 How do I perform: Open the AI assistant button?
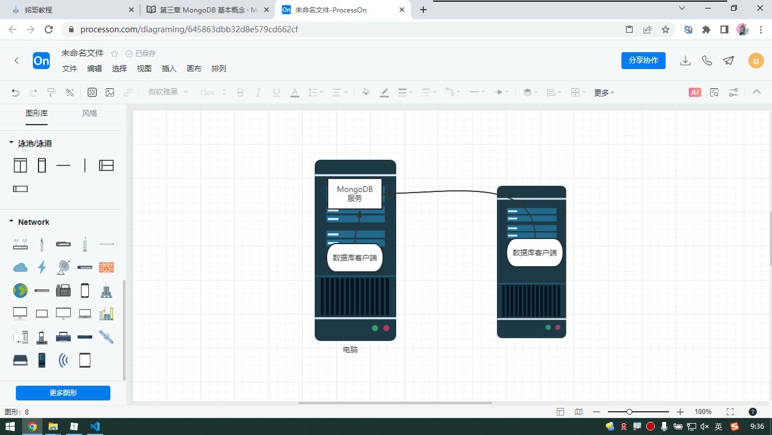coord(695,92)
